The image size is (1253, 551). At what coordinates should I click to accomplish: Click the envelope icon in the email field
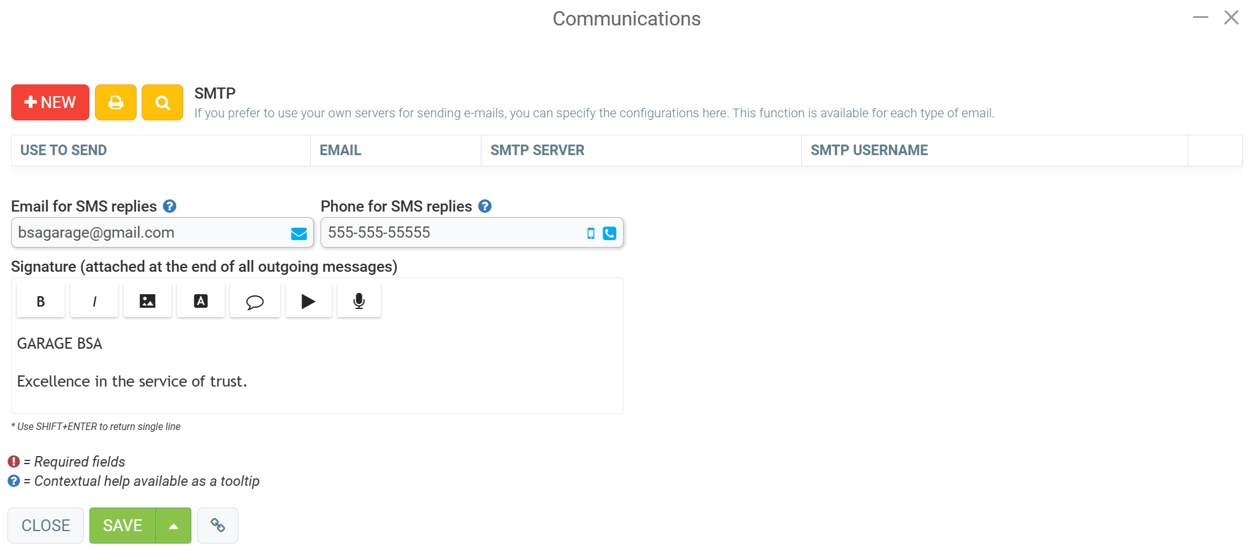coord(299,233)
